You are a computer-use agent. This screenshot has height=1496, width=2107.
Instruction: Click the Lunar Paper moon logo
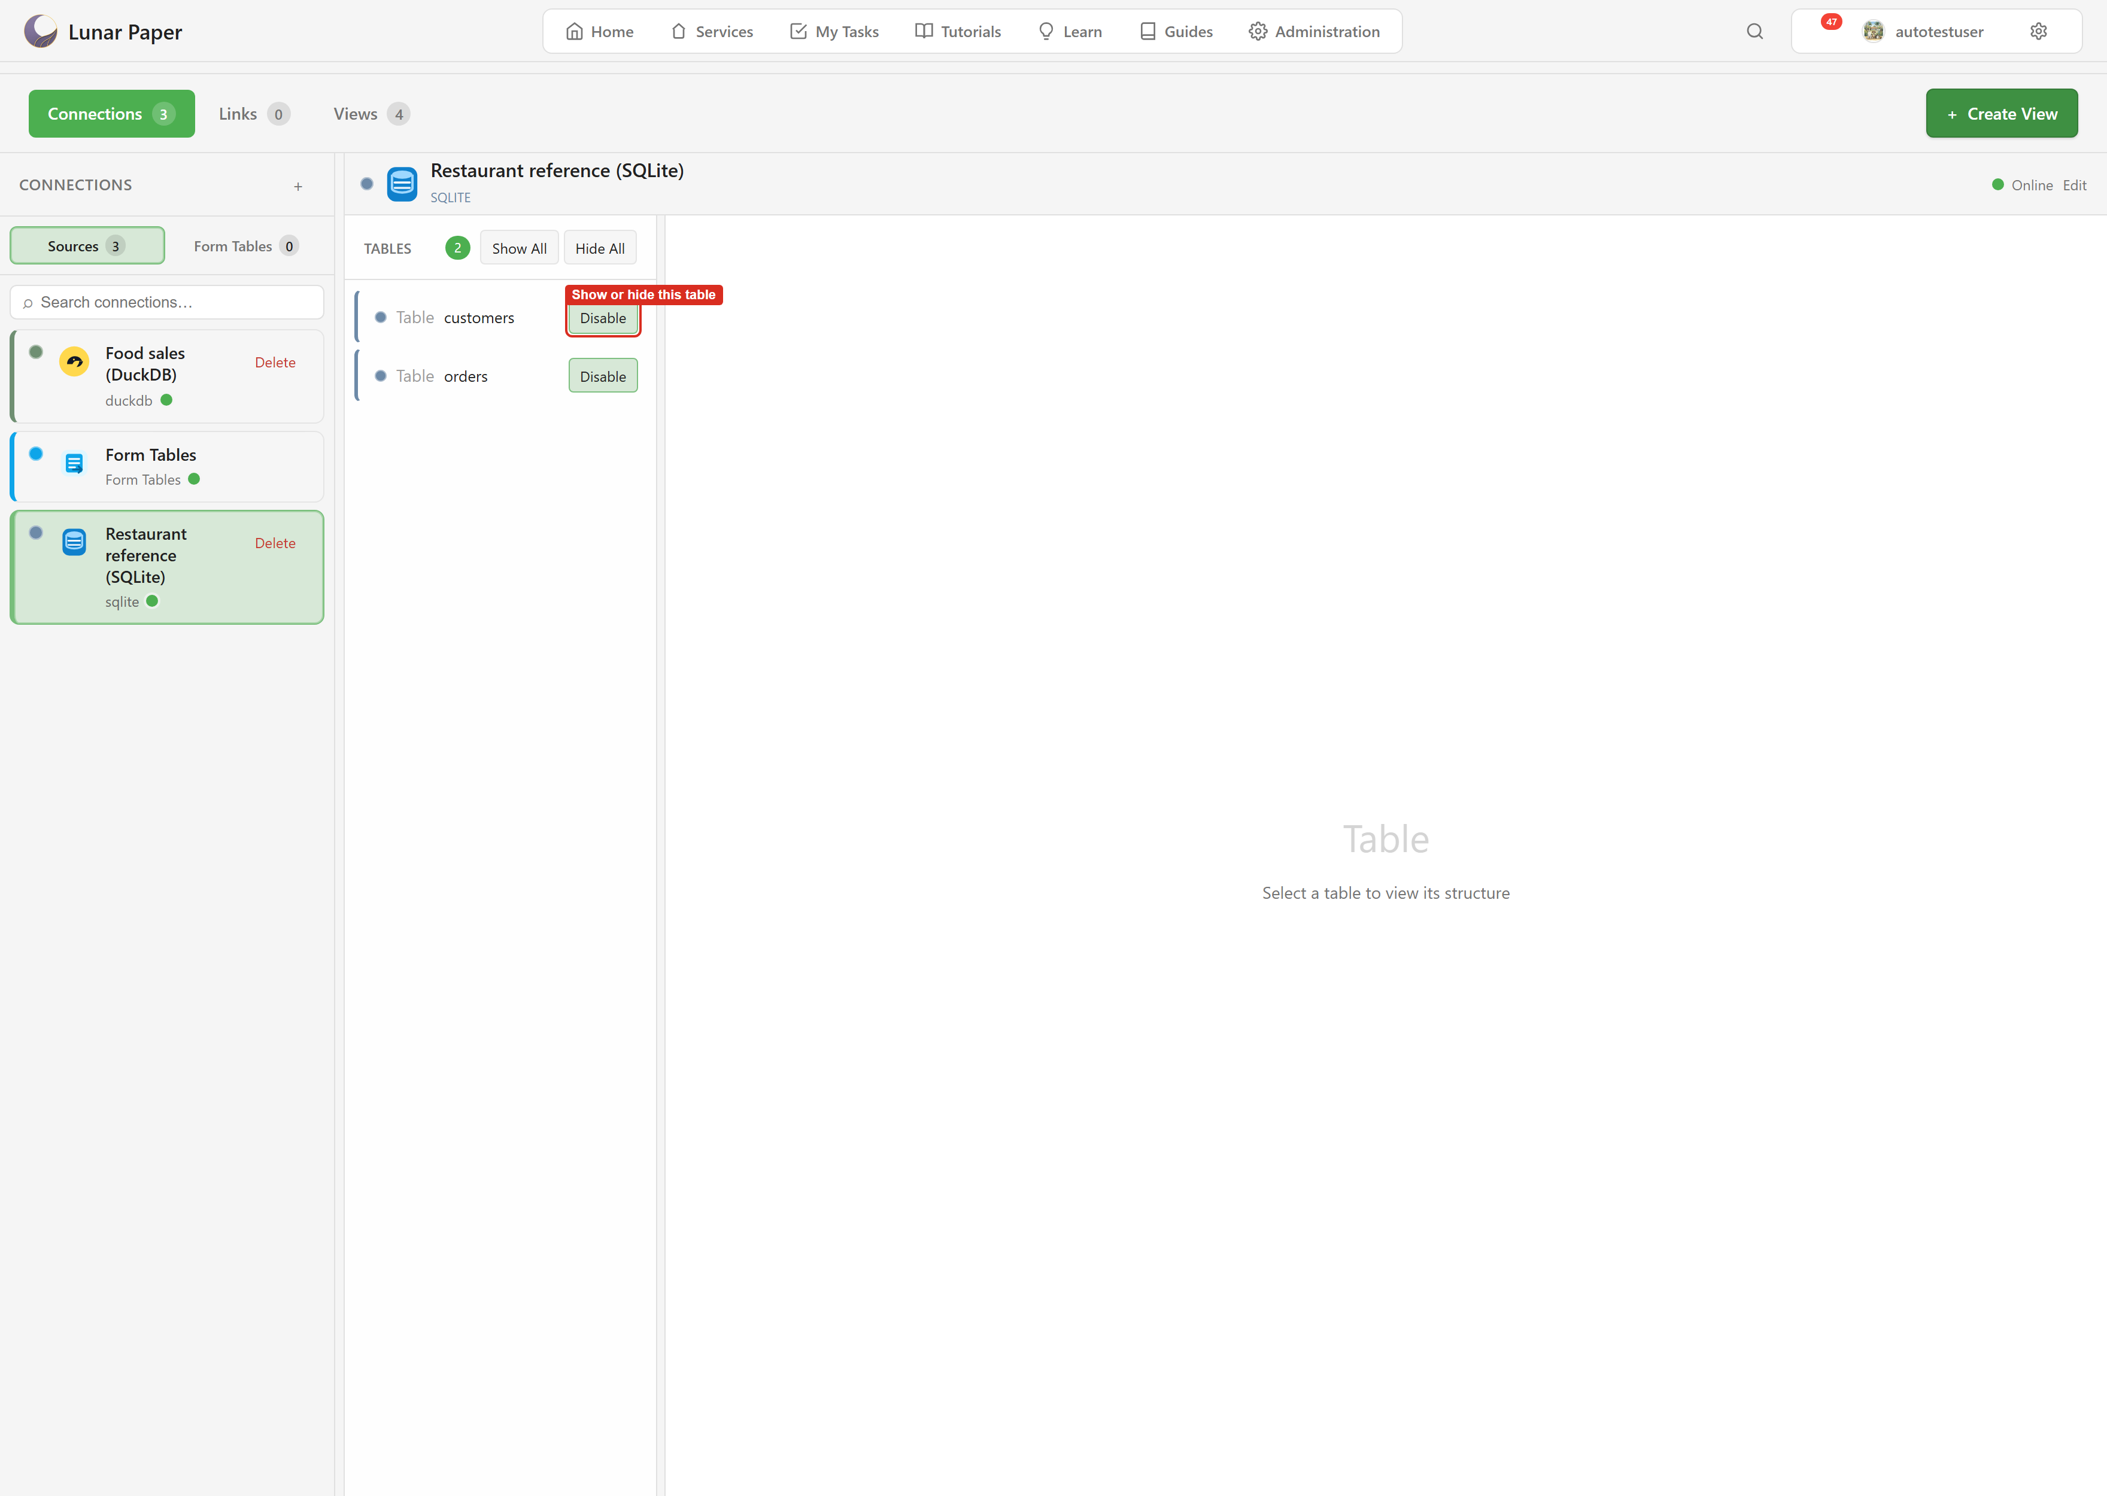[41, 31]
